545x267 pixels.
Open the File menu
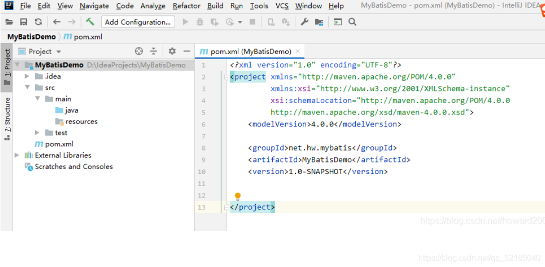pos(26,6)
